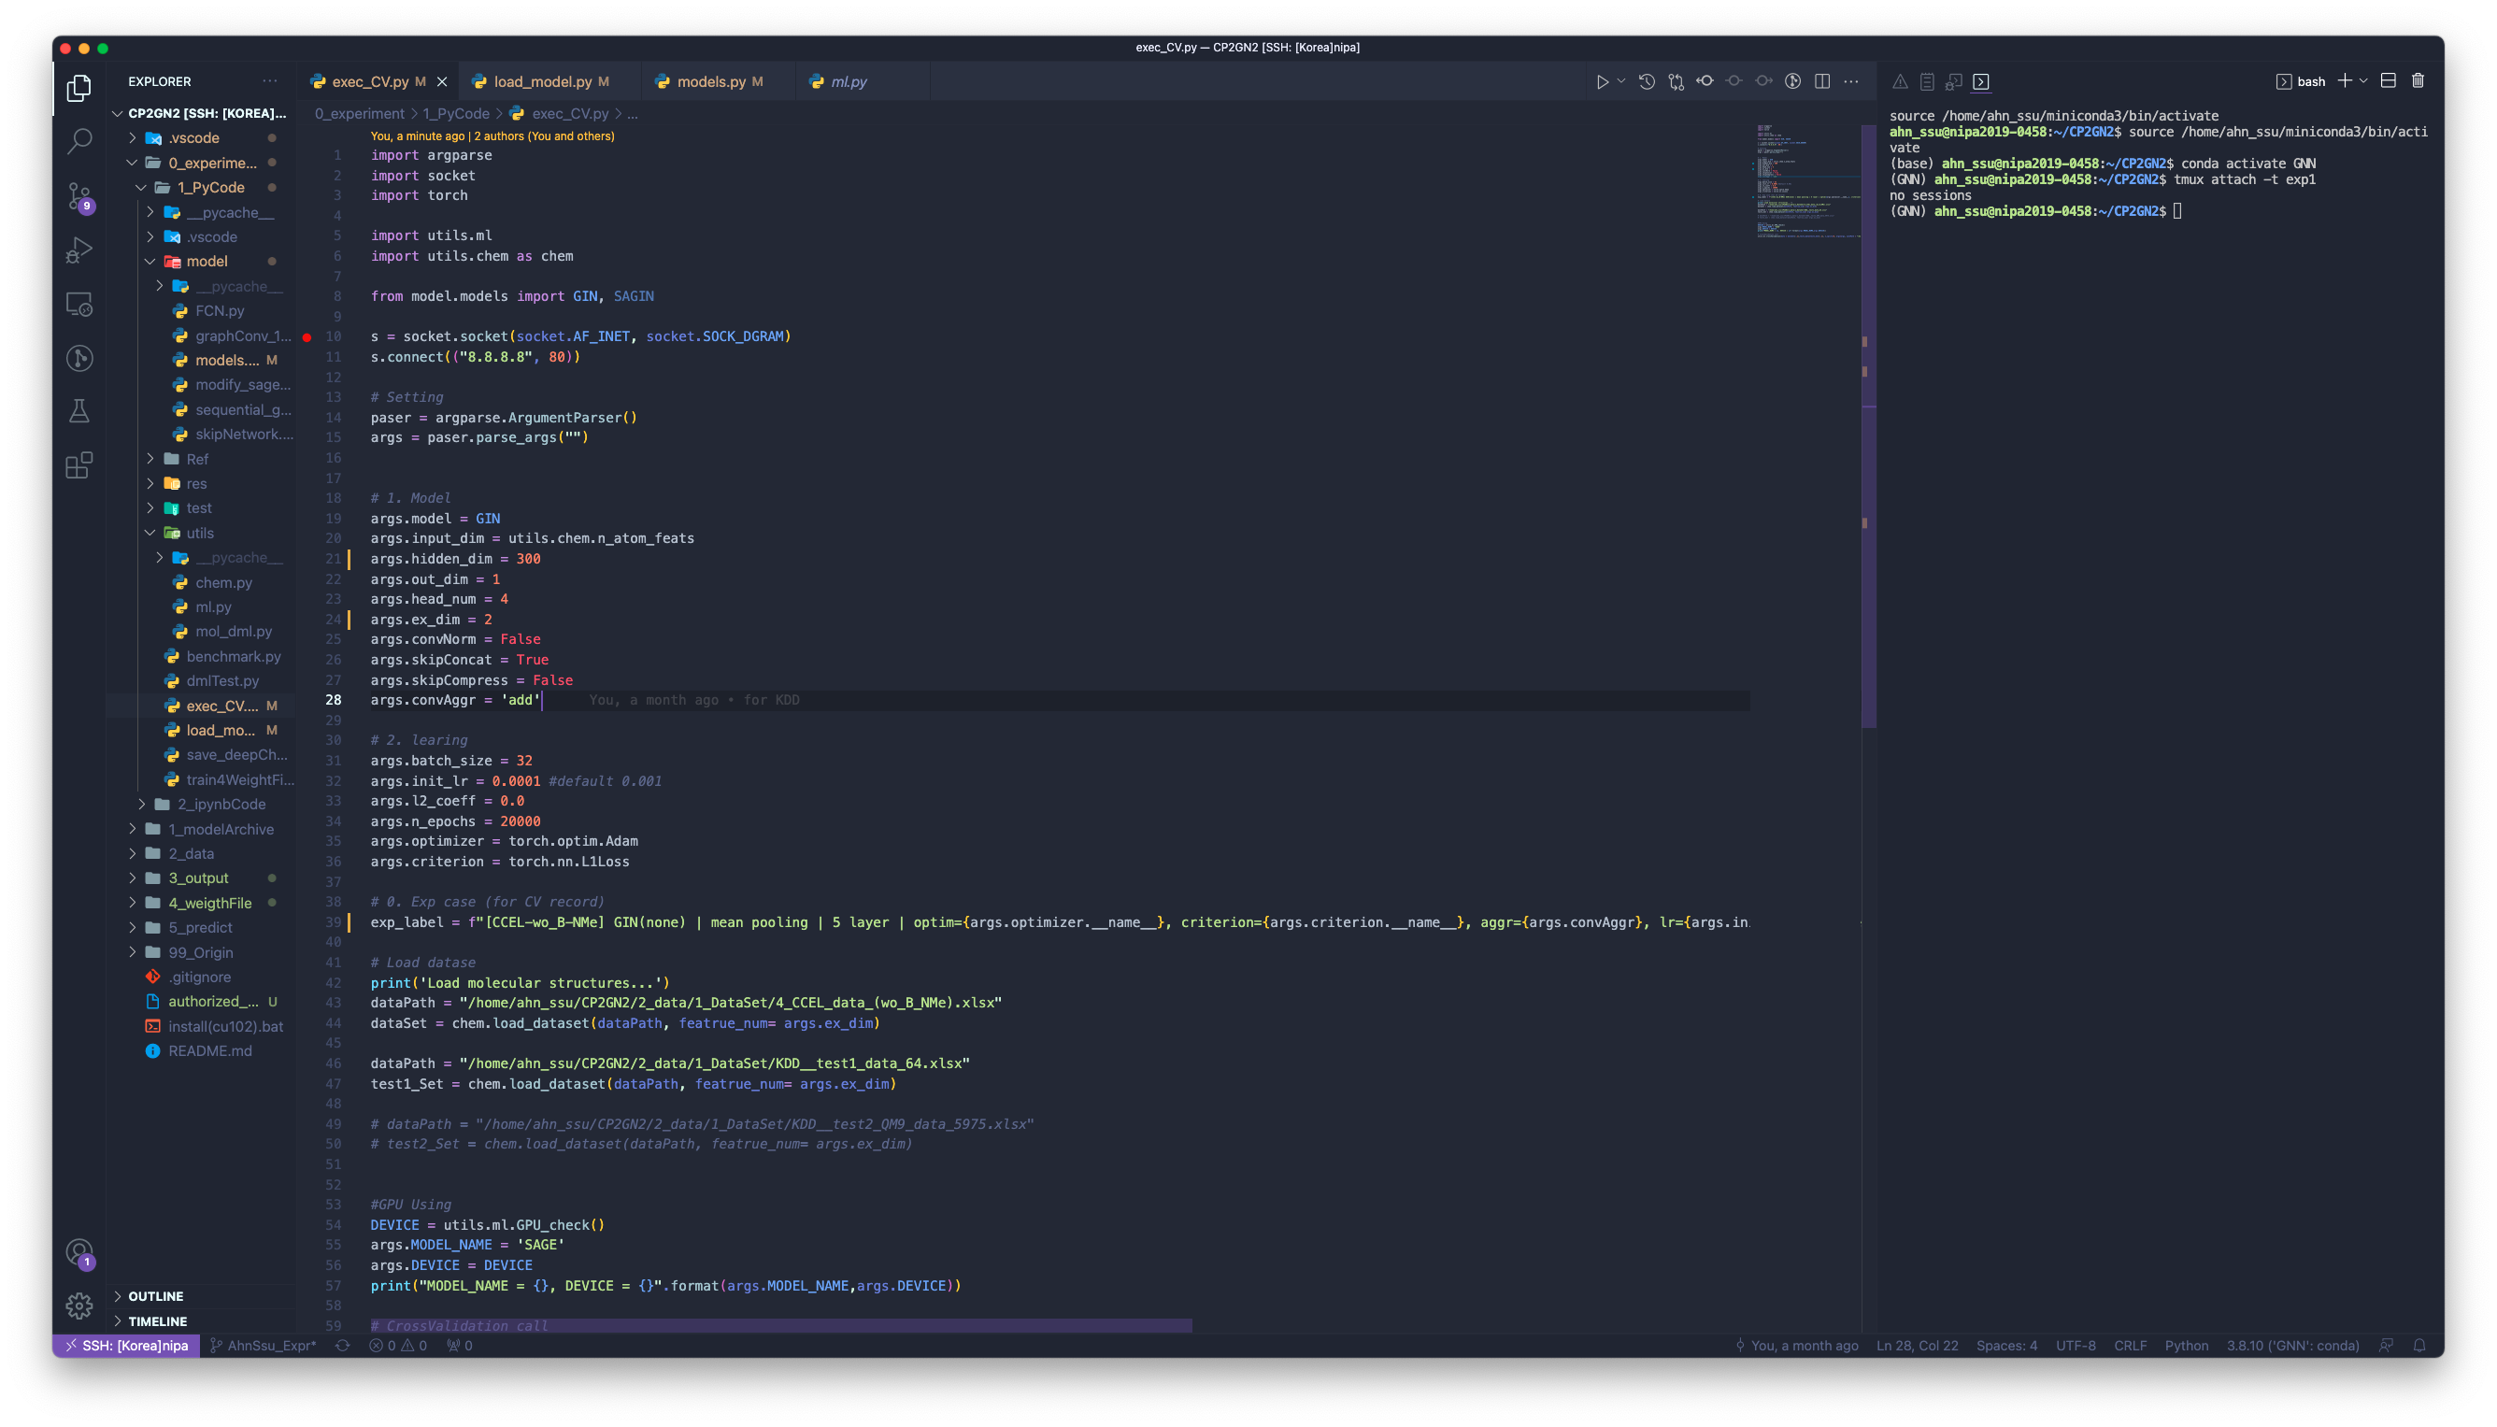Open Explorer views ellipsis menu
Viewport: 2497px width, 1427px height.
[x=269, y=81]
